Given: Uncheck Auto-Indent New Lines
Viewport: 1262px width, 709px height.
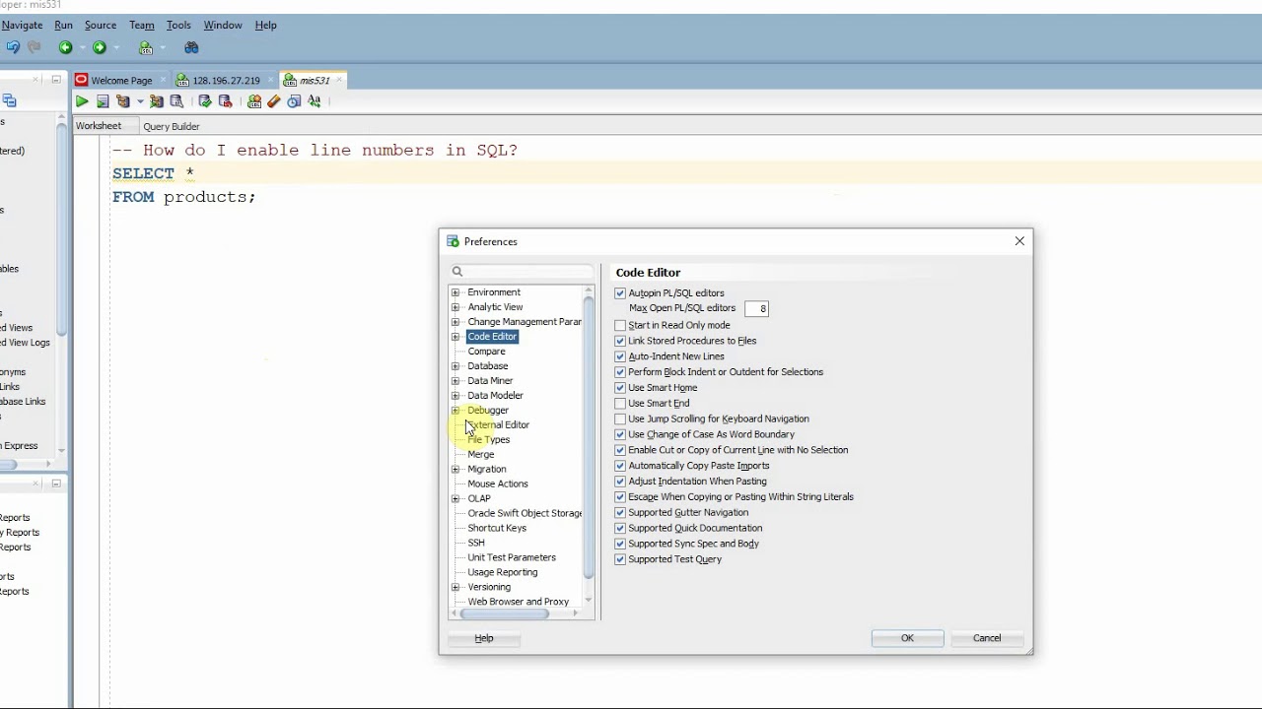Looking at the screenshot, I should [620, 356].
